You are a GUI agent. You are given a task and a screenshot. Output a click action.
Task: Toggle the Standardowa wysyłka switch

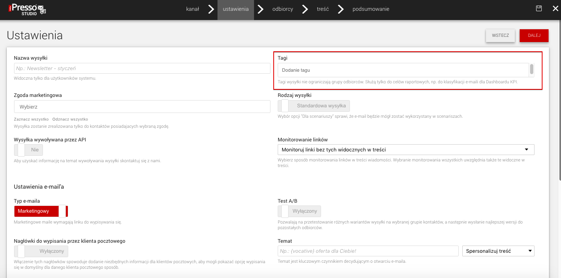(x=314, y=106)
